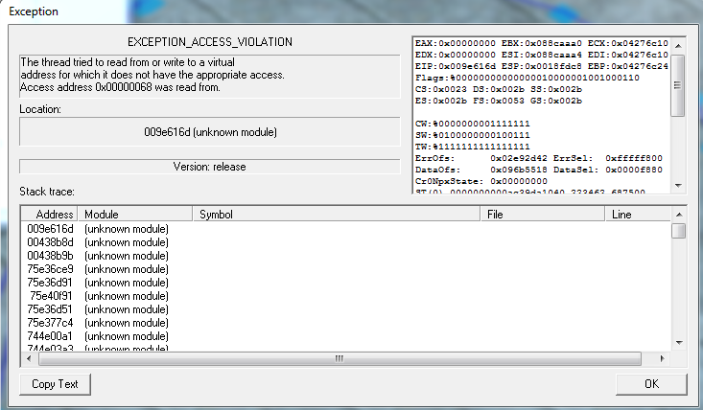Screen dimensions: 703x410
Task: Click the ErrOfs line in register dump
Action: [x=538, y=158]
